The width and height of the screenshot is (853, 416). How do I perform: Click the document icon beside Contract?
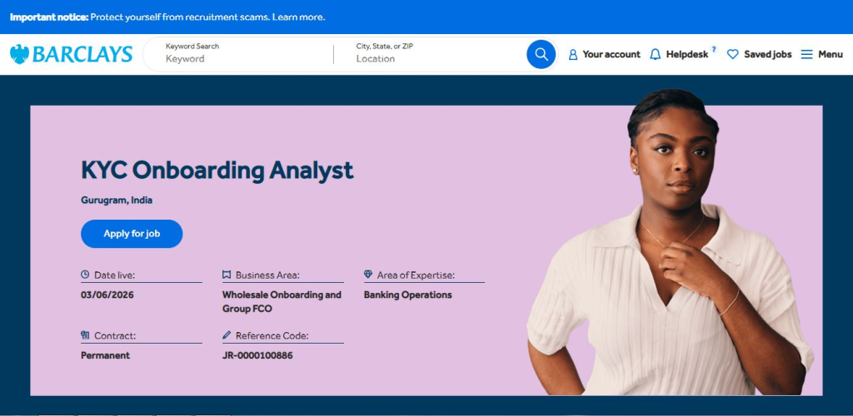(x=85, y=335)
